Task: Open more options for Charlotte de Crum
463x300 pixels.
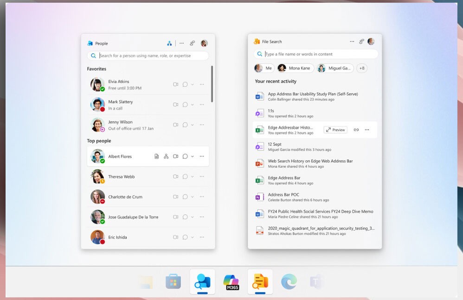Action: [202, 197]
